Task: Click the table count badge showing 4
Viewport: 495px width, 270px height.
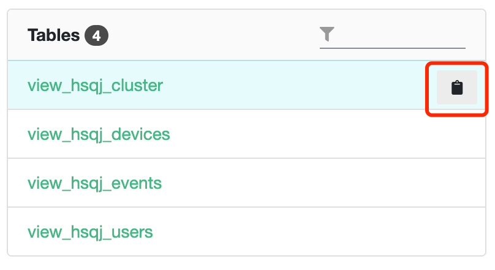Action: (x=97, y=36)
